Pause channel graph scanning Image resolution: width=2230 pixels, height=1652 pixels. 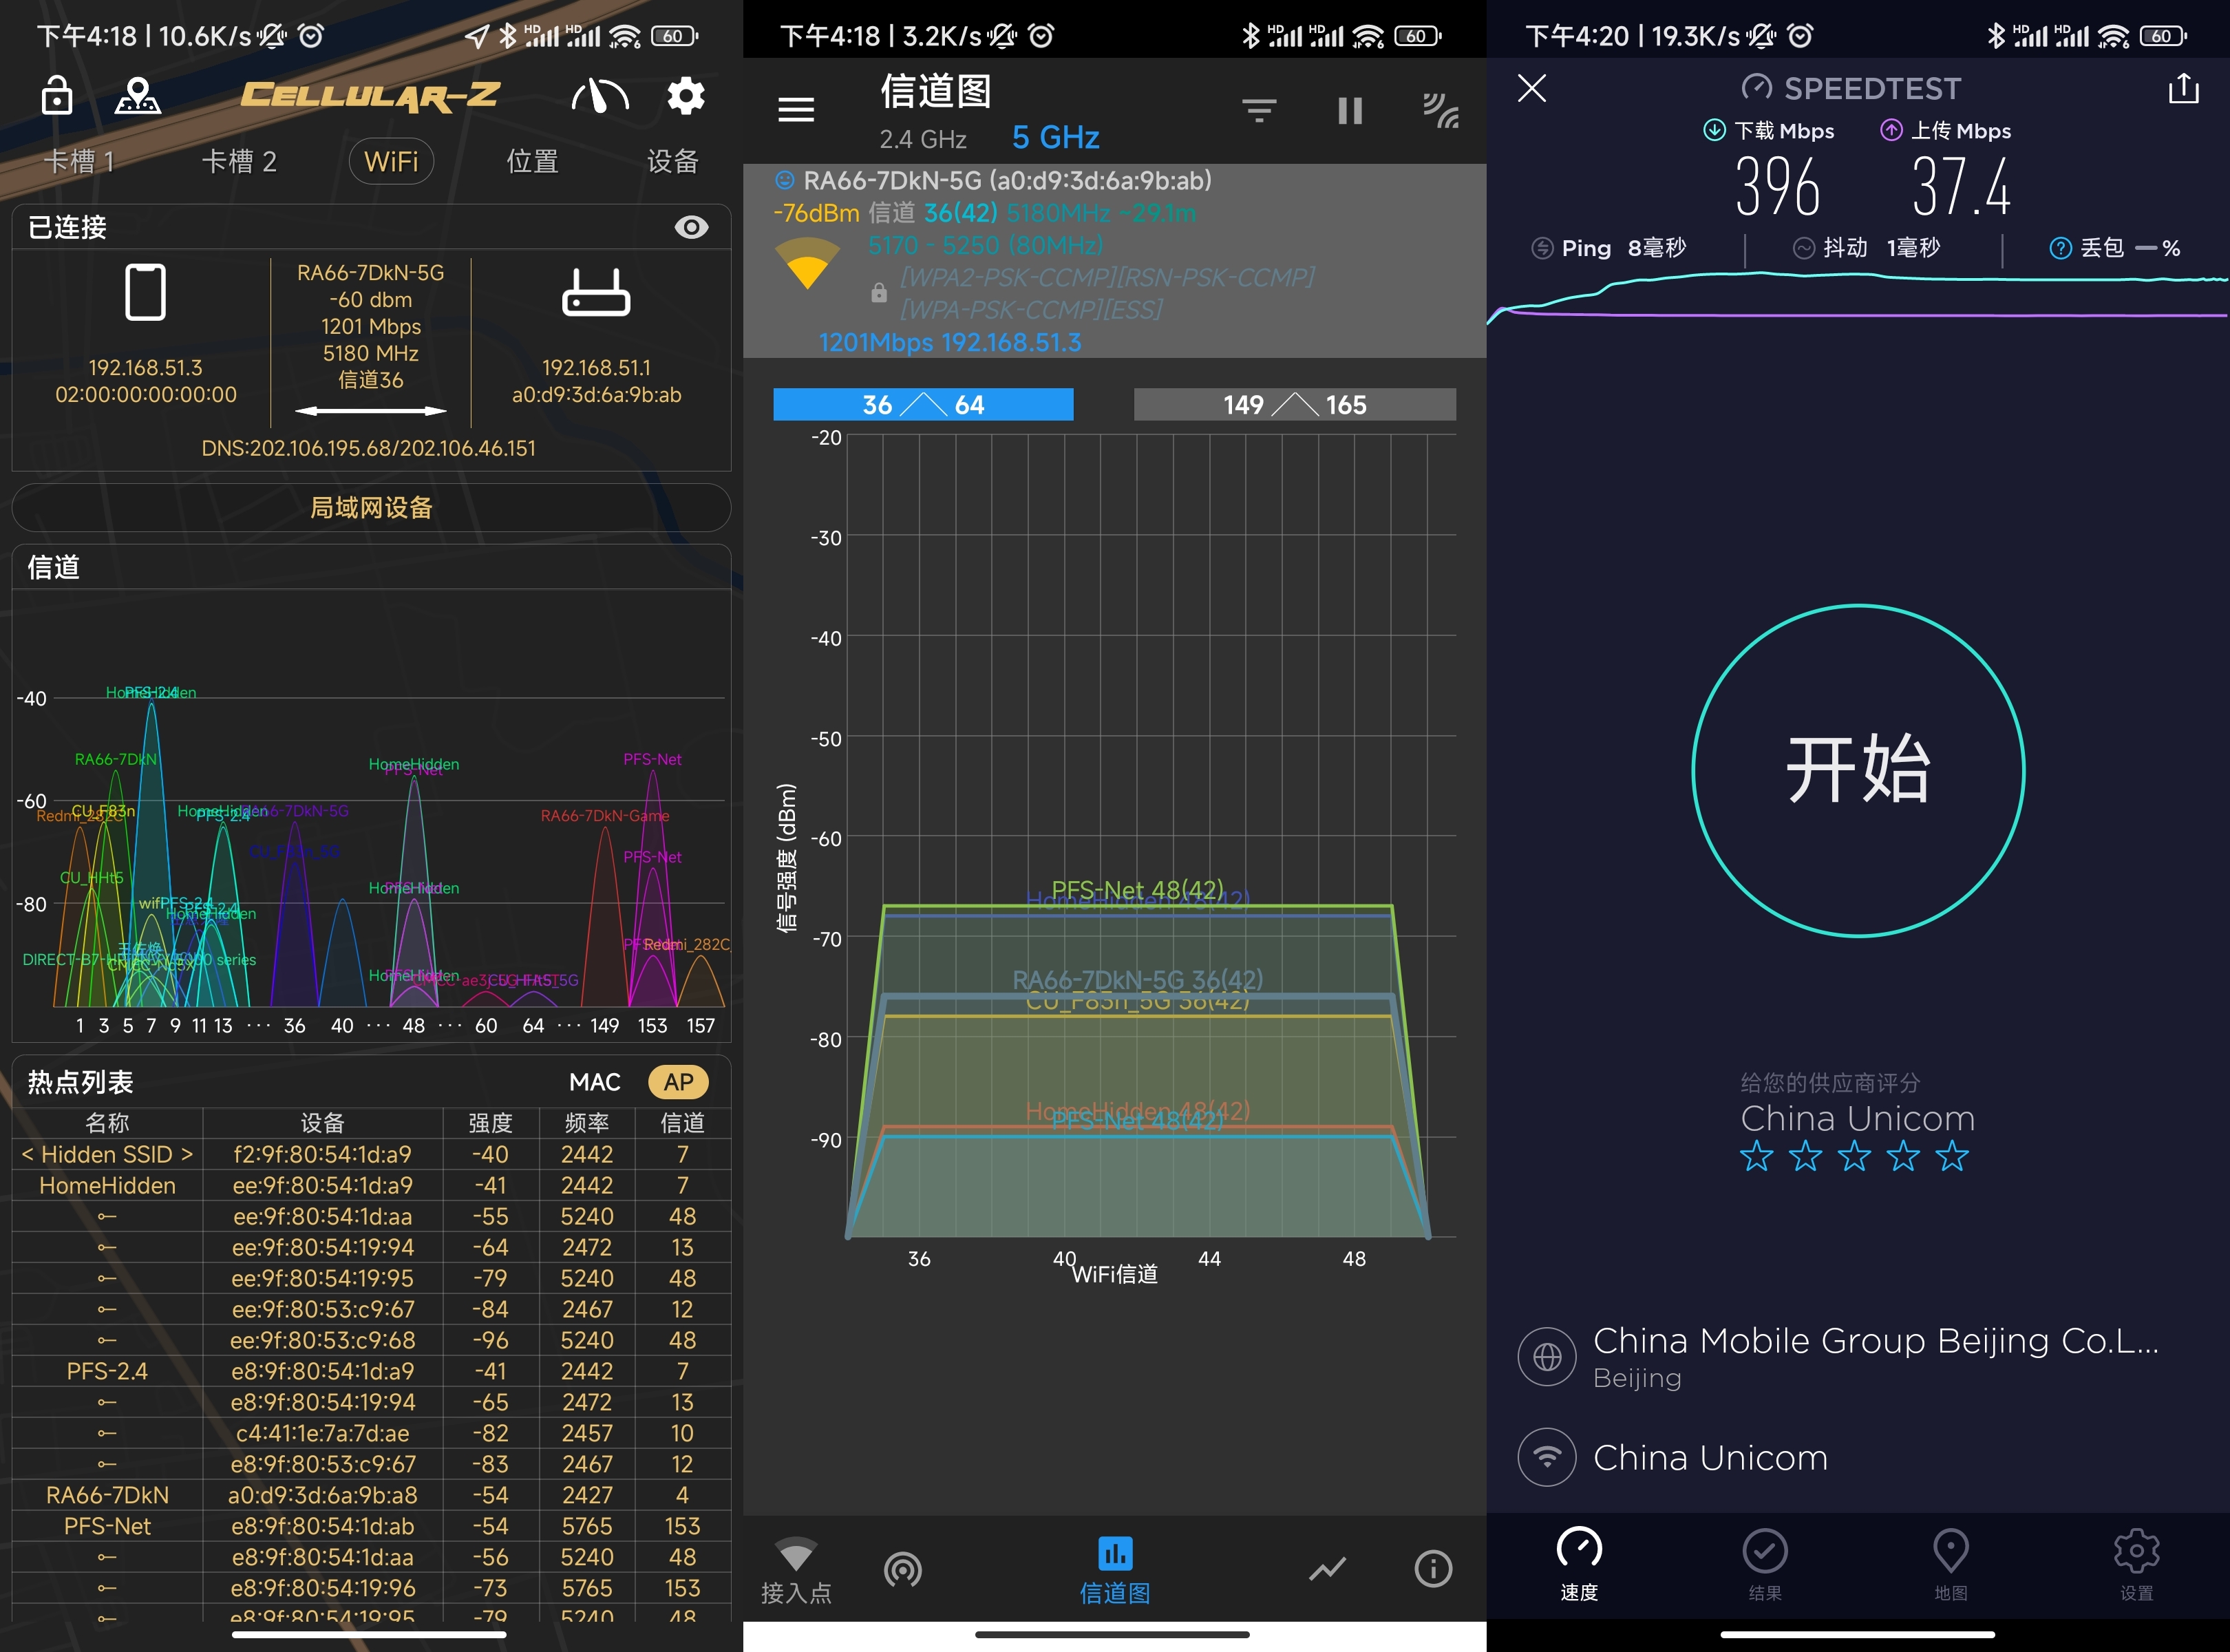point(1349,110)
